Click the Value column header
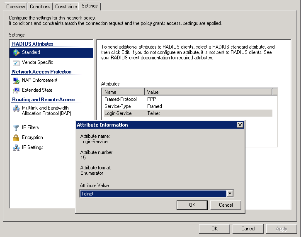This screenshot has width=301, height=237. (x=208, y=92)
